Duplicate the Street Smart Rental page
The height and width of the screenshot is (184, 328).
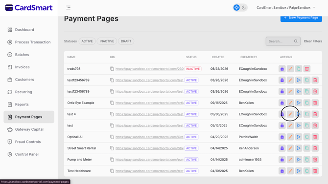(x=306, y=148)
